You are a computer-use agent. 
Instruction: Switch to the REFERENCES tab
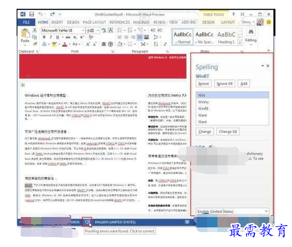pos(120,22)
